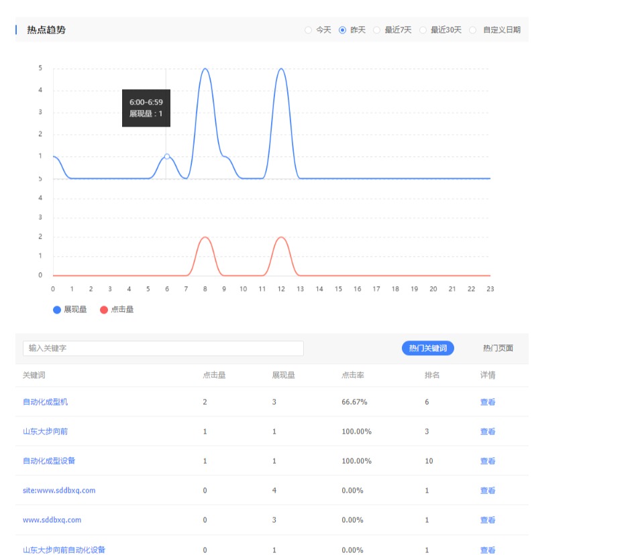Open the keyword link 自动化成型设备

pyautogui.click(x=49, y=461)
